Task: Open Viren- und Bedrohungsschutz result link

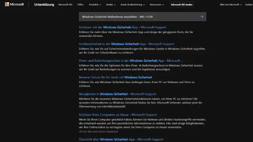Action: point(131,61)
